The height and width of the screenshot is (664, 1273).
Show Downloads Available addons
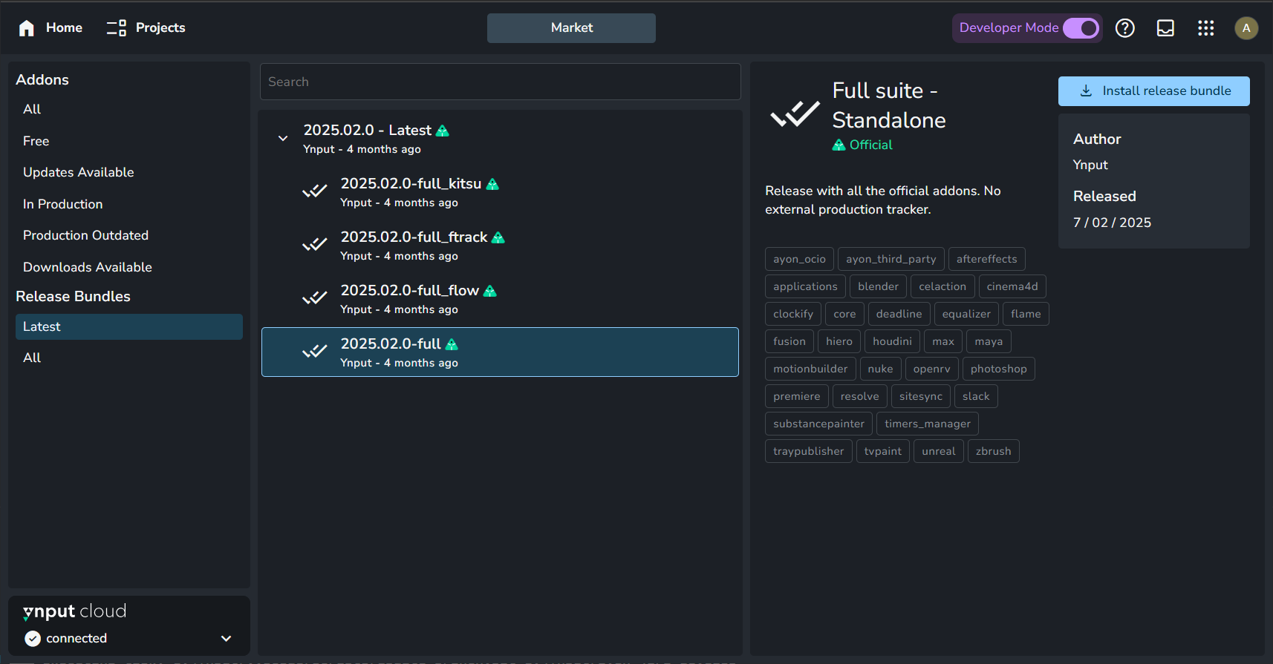[x=129, y=267]
